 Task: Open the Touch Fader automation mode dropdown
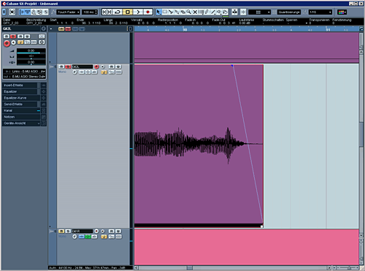[x=69, y=12]
